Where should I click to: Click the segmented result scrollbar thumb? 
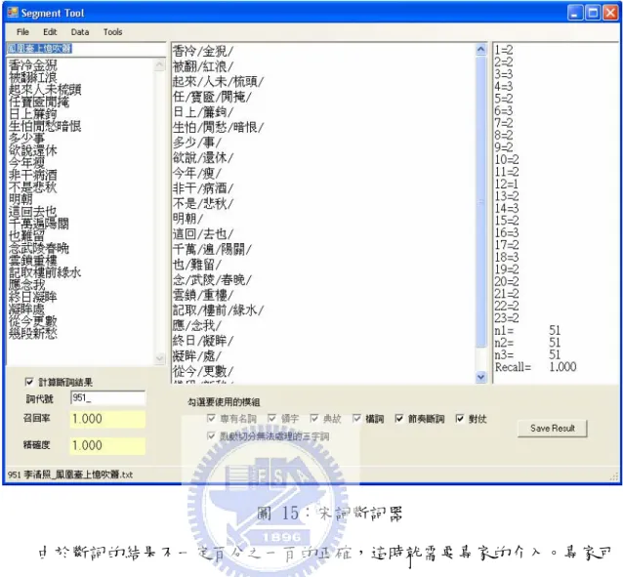[480, 201]
